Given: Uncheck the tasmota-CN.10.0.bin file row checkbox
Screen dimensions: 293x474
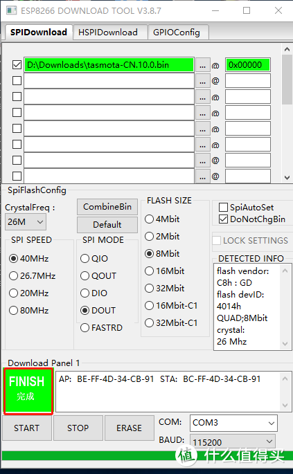Looking at the screenshot, I should pos(17,64).
